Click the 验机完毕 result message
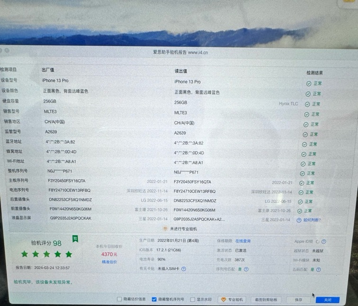Screen dimensions: 358x306 click(43, 282)
